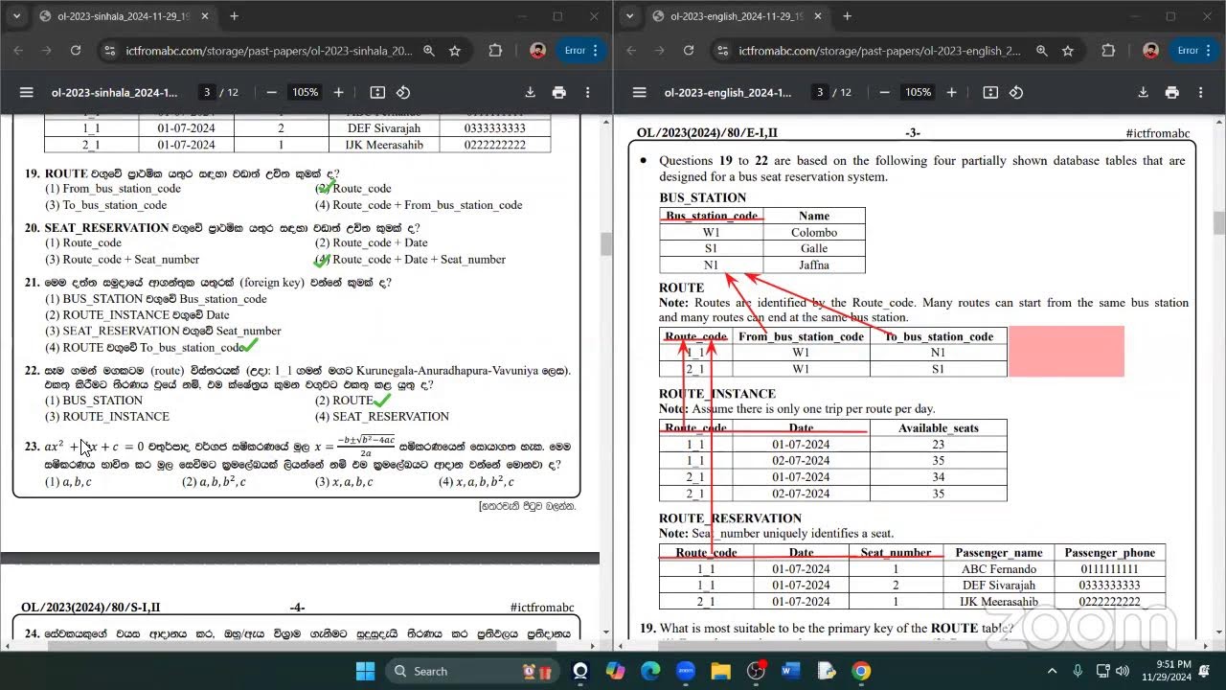Image resolution: width=1226 pixels, height=690 pixels.
Task: Open Chrome menu beside Error in right window
Action: [x=1209, y=51]
